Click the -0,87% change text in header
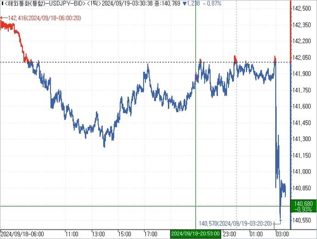 tap(212, 4)
